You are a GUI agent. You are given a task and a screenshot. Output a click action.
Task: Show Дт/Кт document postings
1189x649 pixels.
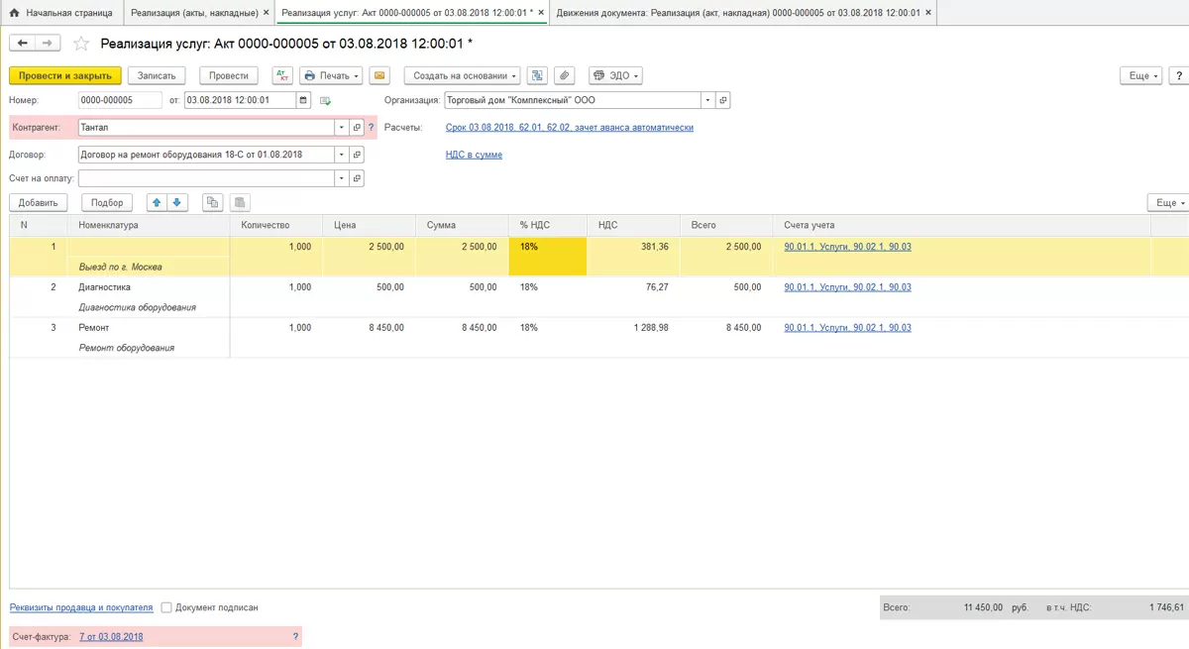point(282,75)
